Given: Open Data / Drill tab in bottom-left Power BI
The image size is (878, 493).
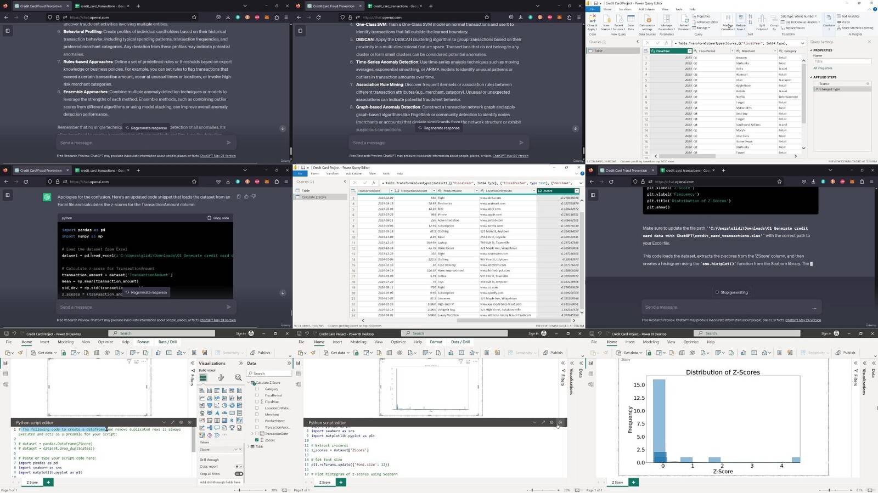Looking at the screenshot, I should click(x=168, y=342).
